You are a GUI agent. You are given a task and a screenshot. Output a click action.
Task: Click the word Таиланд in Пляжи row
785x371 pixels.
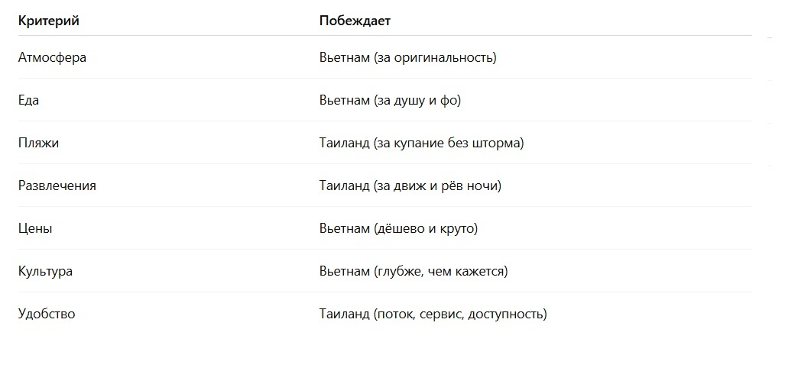pos(344,144)
